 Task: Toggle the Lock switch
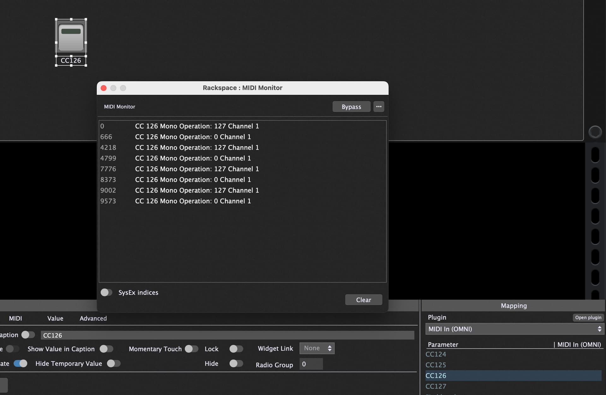236,349
